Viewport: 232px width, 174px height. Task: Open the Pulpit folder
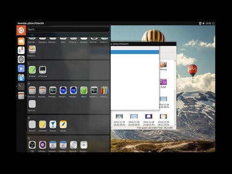[x=163, y=84]
